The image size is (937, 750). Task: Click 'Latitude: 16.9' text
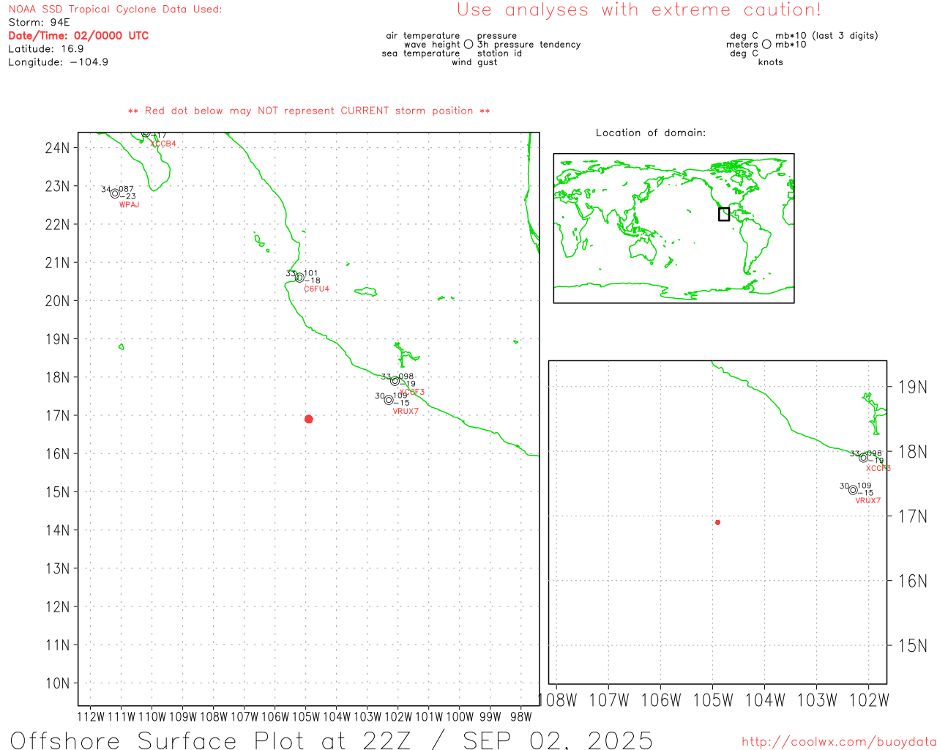46,49
